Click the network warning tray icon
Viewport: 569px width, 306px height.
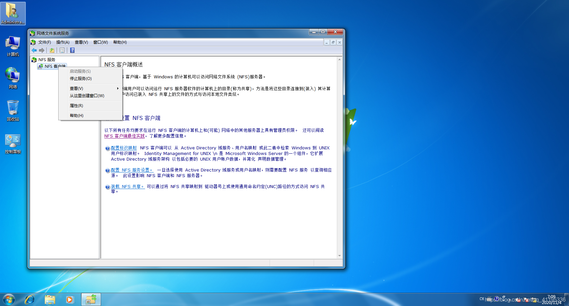click(x=534, y=300)
